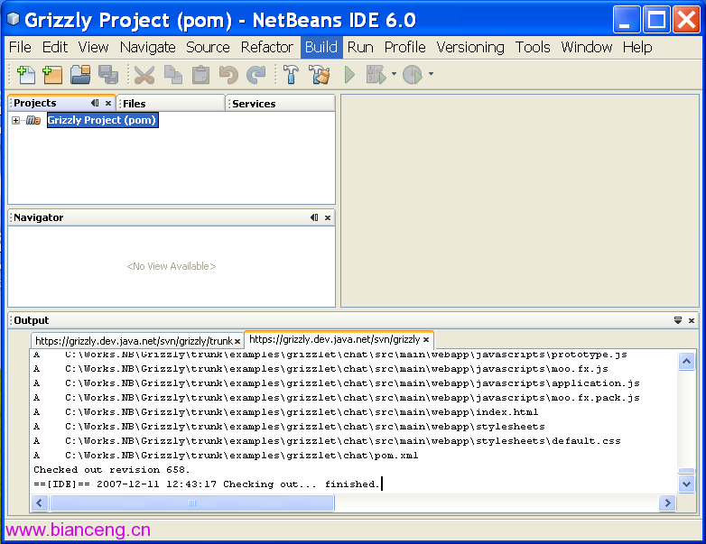706x544 pixels.
Task: Click the output line ending in index.html
Action: 286,412
